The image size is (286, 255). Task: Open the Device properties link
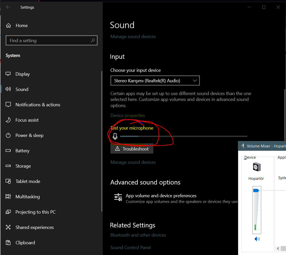(128, 115)
